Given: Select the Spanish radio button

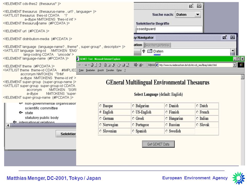Looking at the screenshot, I should pyautogui.click(x=133, y=131).
